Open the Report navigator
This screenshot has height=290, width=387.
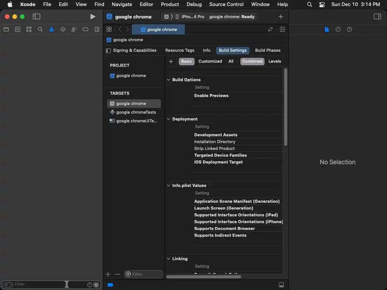[x=97, y=29]
